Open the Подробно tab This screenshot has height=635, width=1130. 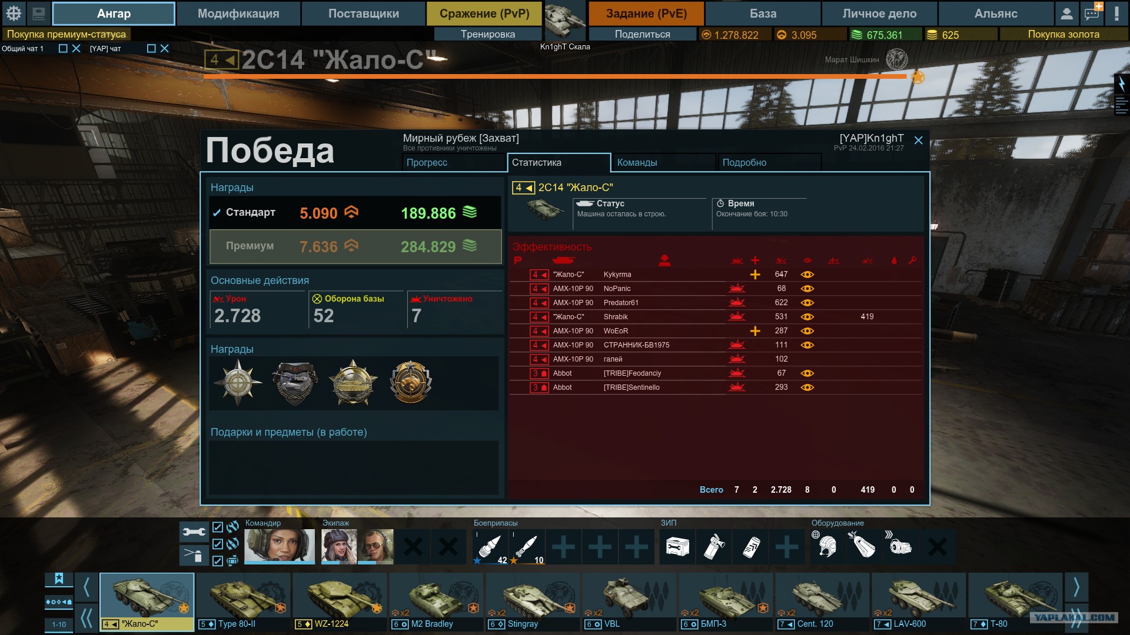pyautogui.click(x=769, y=163)
